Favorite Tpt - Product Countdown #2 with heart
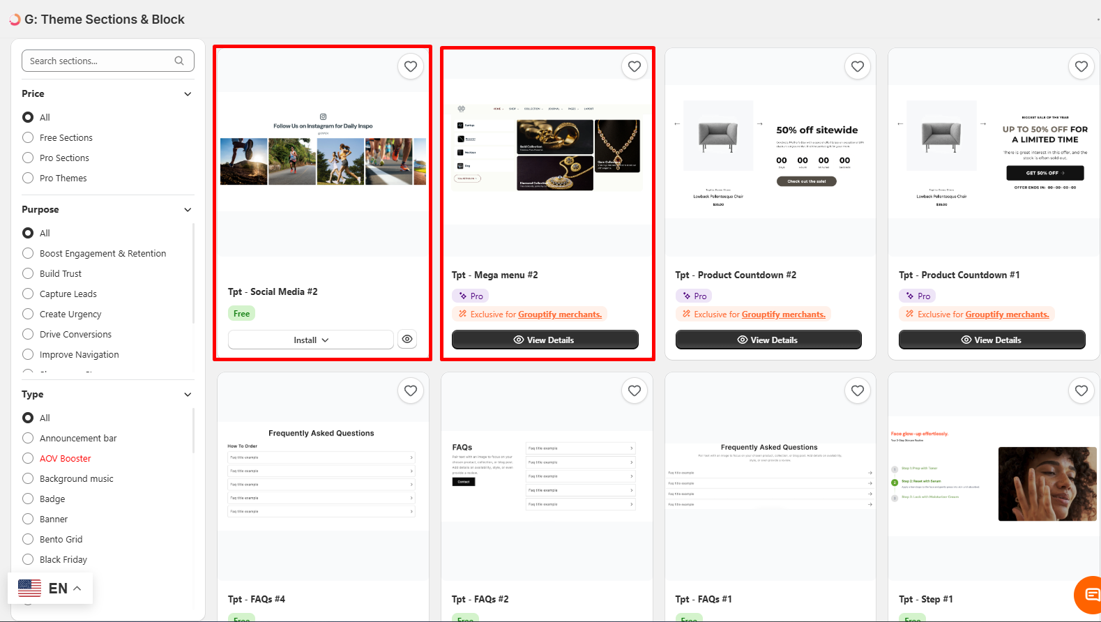 click(858, 66)
